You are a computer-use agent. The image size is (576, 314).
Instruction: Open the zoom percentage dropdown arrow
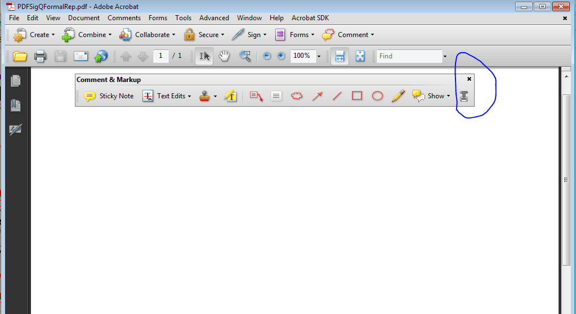(319, 56)
